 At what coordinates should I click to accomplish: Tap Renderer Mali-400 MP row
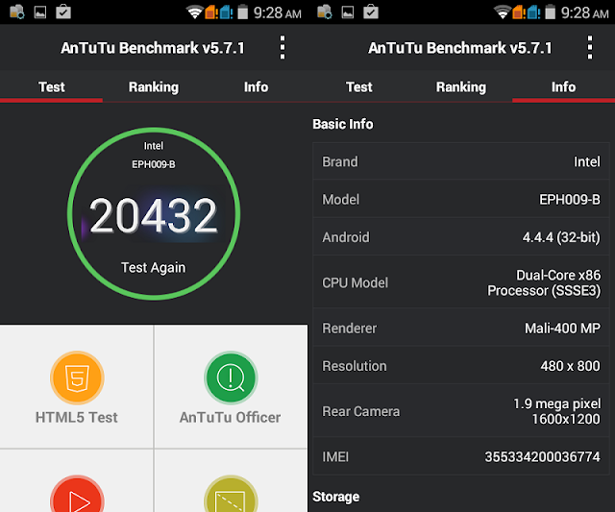461,328
